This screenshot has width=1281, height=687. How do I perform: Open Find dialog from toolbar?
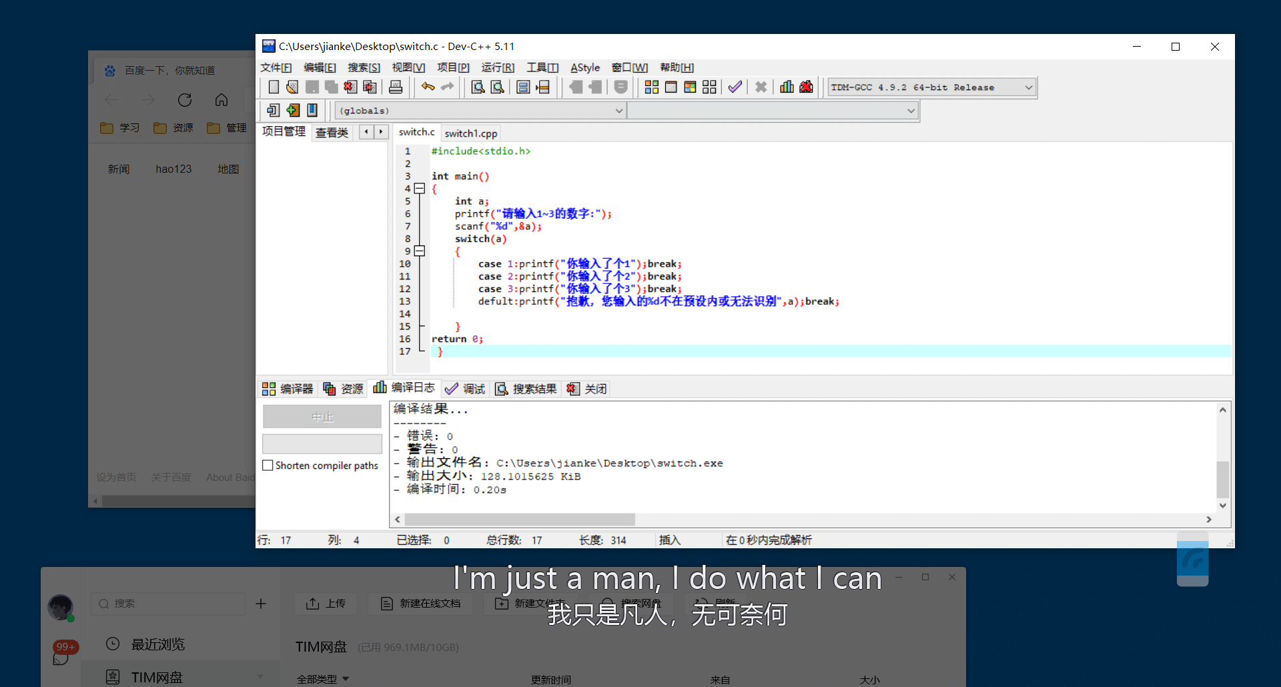tap(478, 87)
